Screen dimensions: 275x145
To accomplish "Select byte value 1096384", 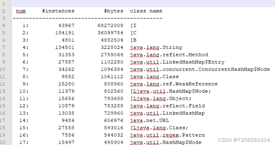I will [x=112, y=69].
